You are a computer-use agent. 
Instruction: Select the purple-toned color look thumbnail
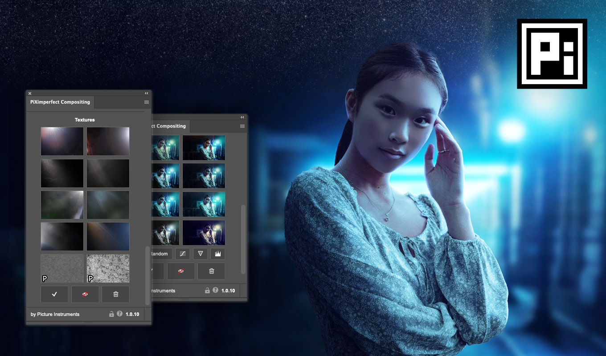(204, 233)
